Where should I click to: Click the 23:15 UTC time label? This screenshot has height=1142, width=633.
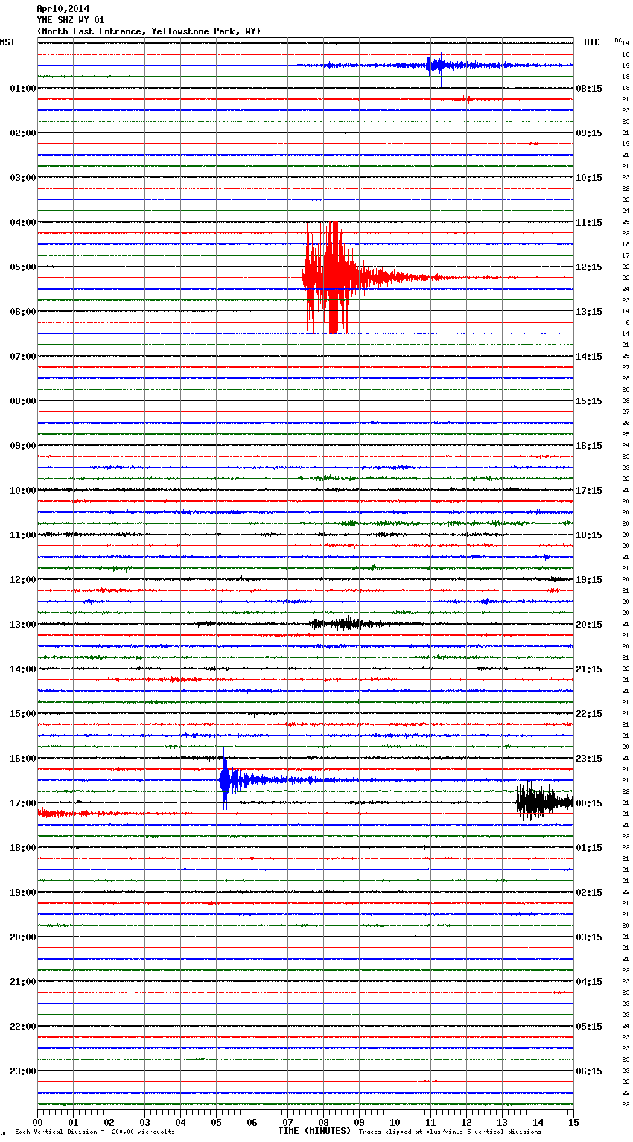(589, 759)
